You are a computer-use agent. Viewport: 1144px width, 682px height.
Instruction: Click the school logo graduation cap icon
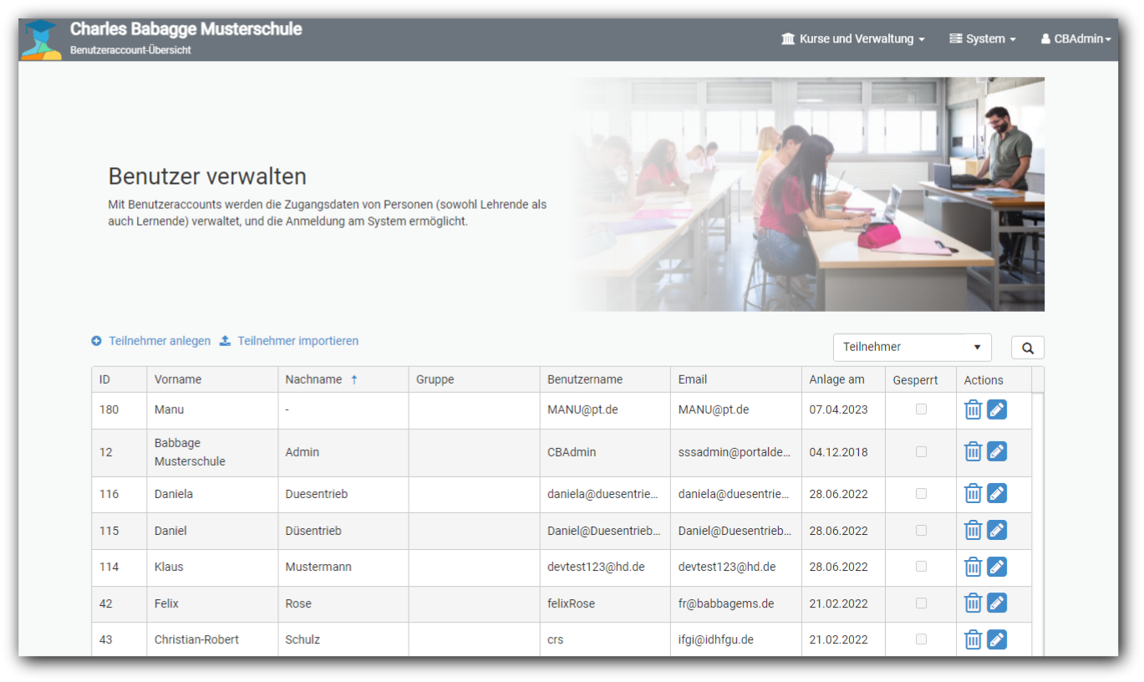41,39
